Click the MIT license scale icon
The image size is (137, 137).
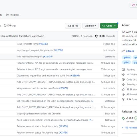[123, 74]
